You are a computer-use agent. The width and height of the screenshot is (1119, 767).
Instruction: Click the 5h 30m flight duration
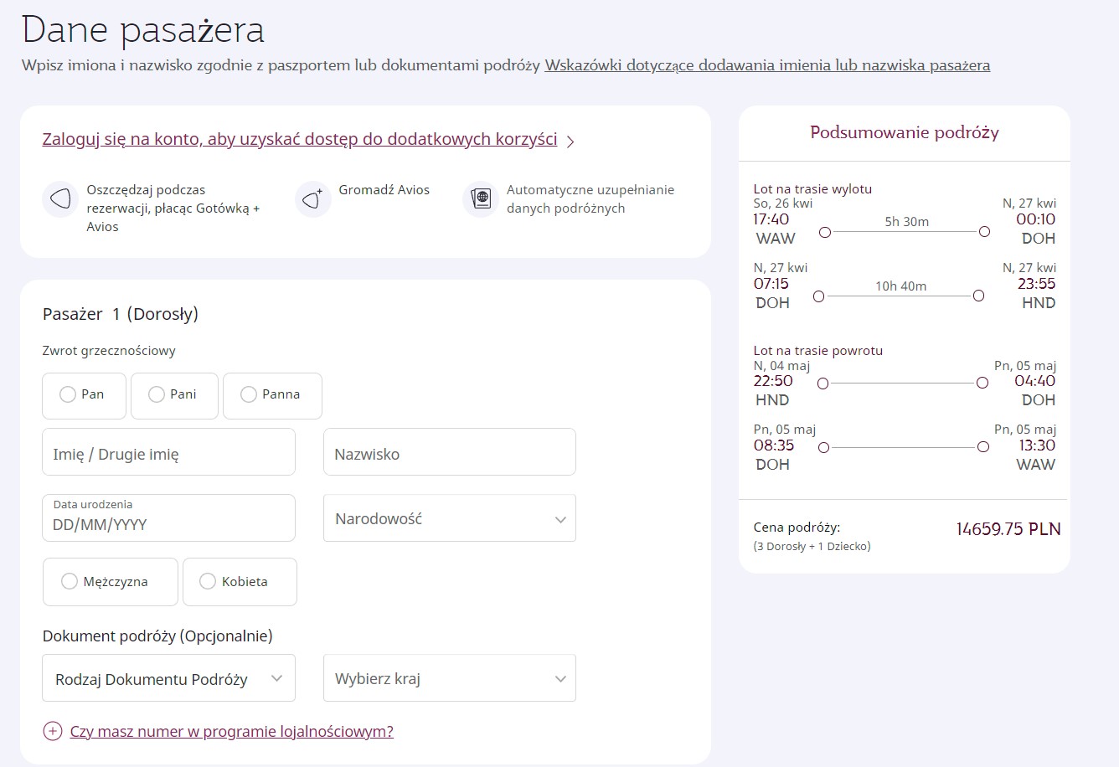906,222
